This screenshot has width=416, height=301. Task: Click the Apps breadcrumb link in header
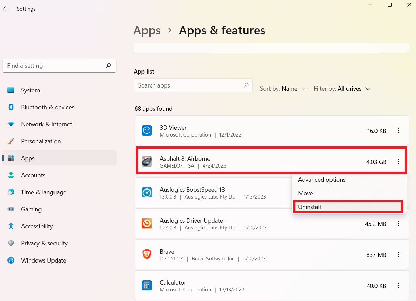pyautogui.click(x=147, y=31)
